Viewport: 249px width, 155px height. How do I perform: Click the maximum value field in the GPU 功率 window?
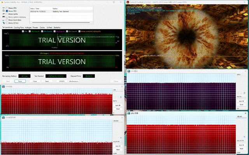click(242, 117)
